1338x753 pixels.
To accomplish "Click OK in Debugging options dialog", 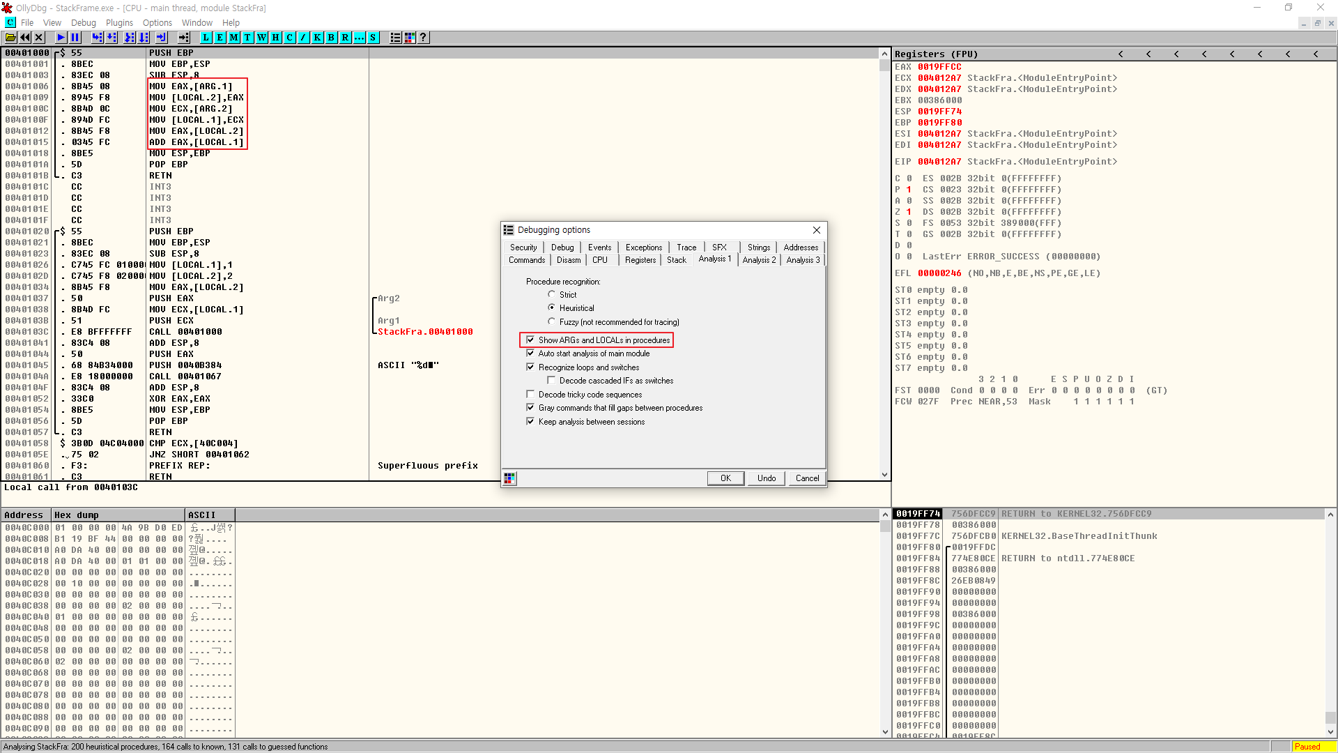I will click(x=725, y=478).
